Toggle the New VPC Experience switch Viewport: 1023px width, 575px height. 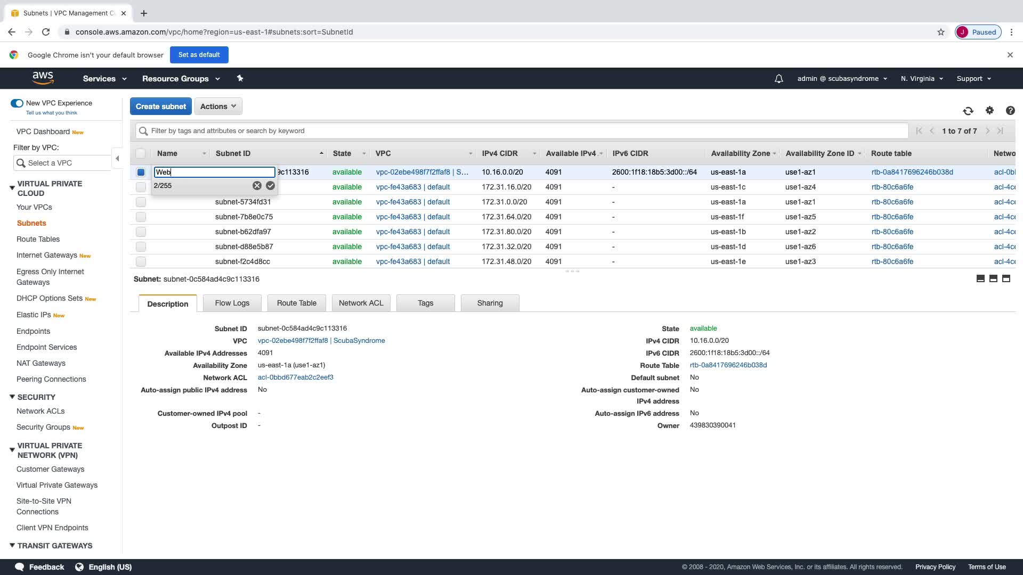(x=17, y=103)
